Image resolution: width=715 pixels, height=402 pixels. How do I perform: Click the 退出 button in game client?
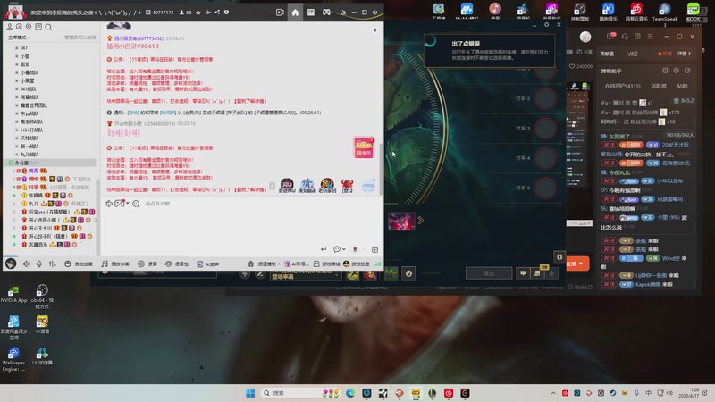489,273
